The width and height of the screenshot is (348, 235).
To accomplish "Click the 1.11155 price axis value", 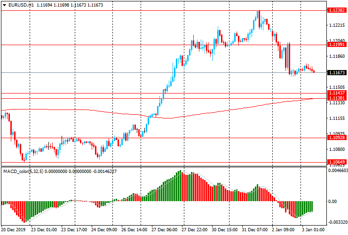I will (x=337, y=118).
